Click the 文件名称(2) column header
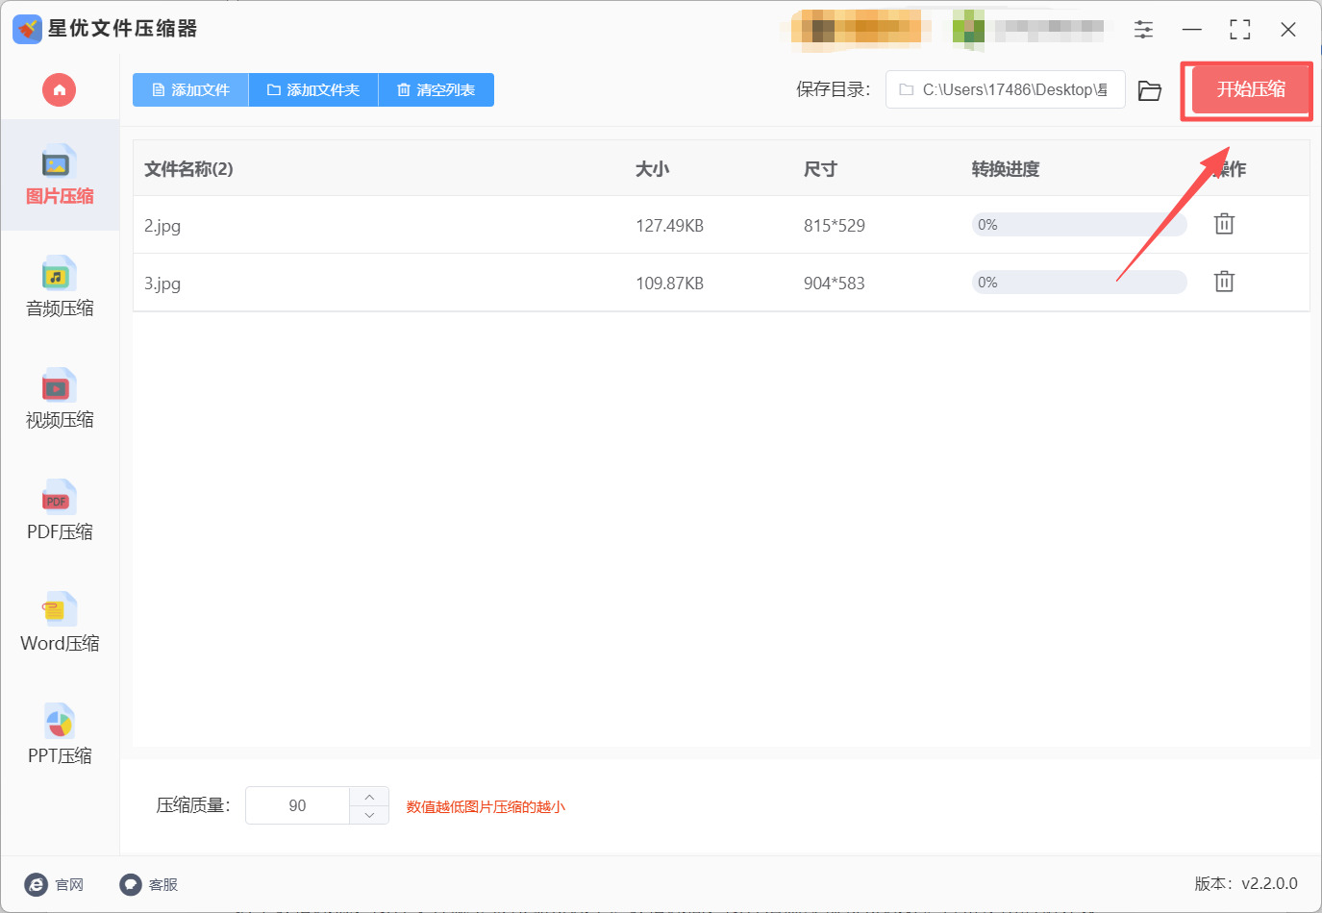1322x913 pixels. 188,169
